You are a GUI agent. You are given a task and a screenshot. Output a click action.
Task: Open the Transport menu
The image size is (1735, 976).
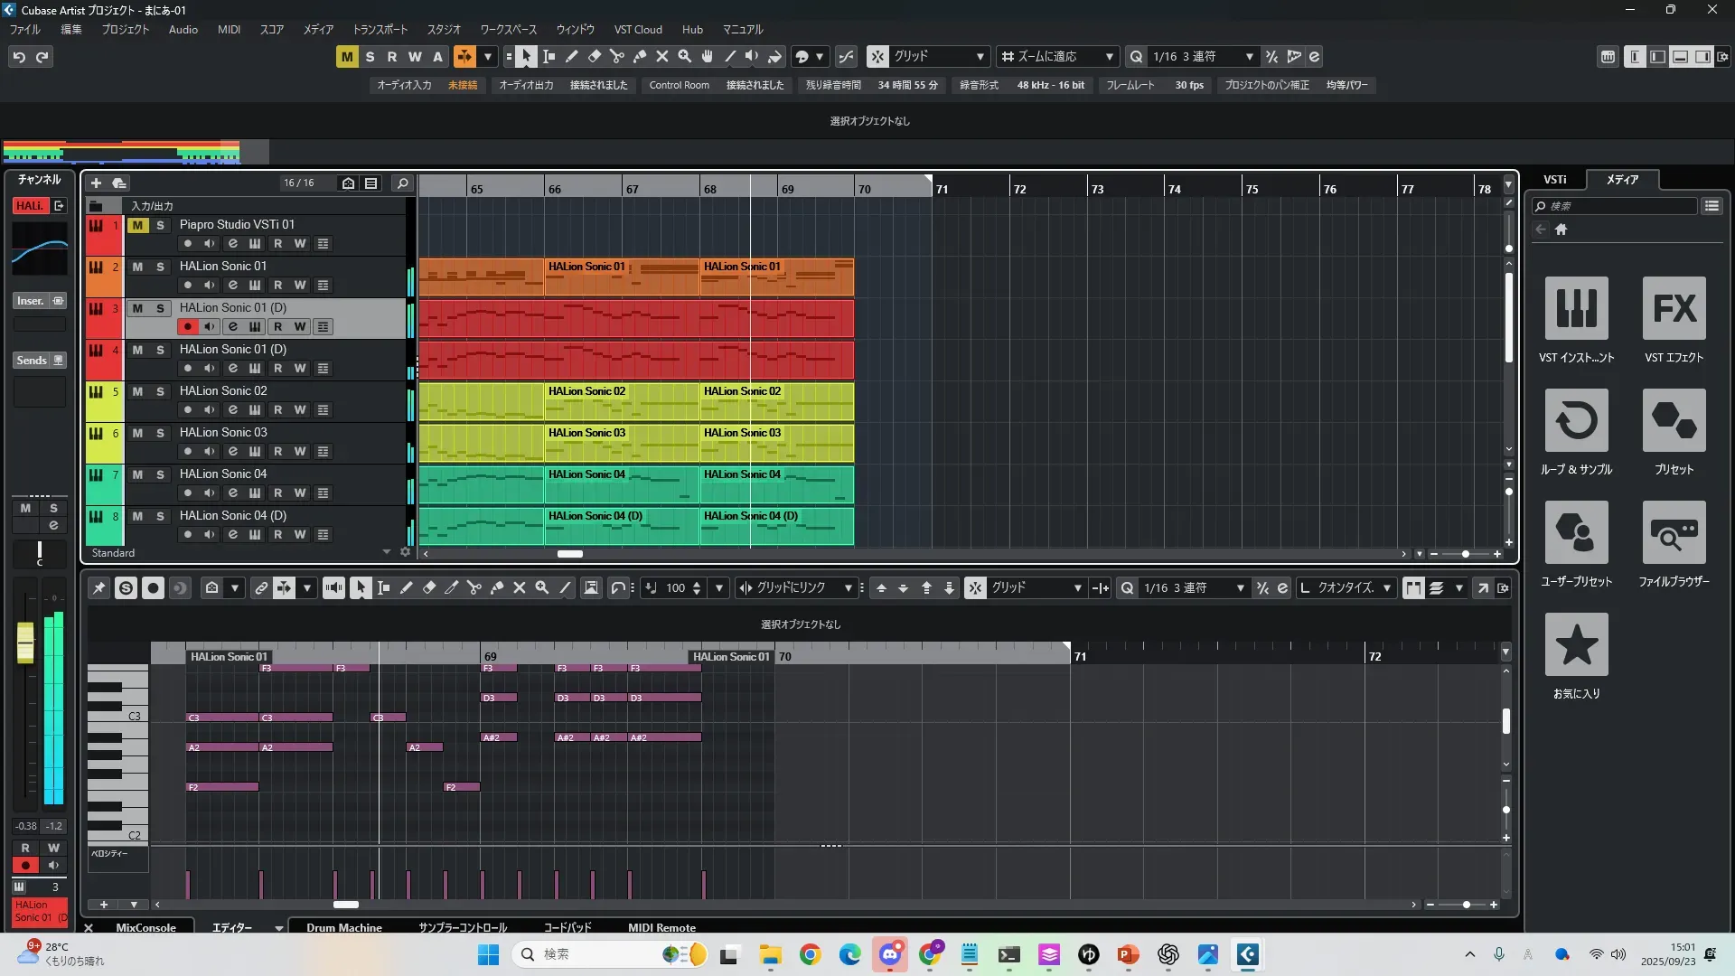[x=380, y=30]
